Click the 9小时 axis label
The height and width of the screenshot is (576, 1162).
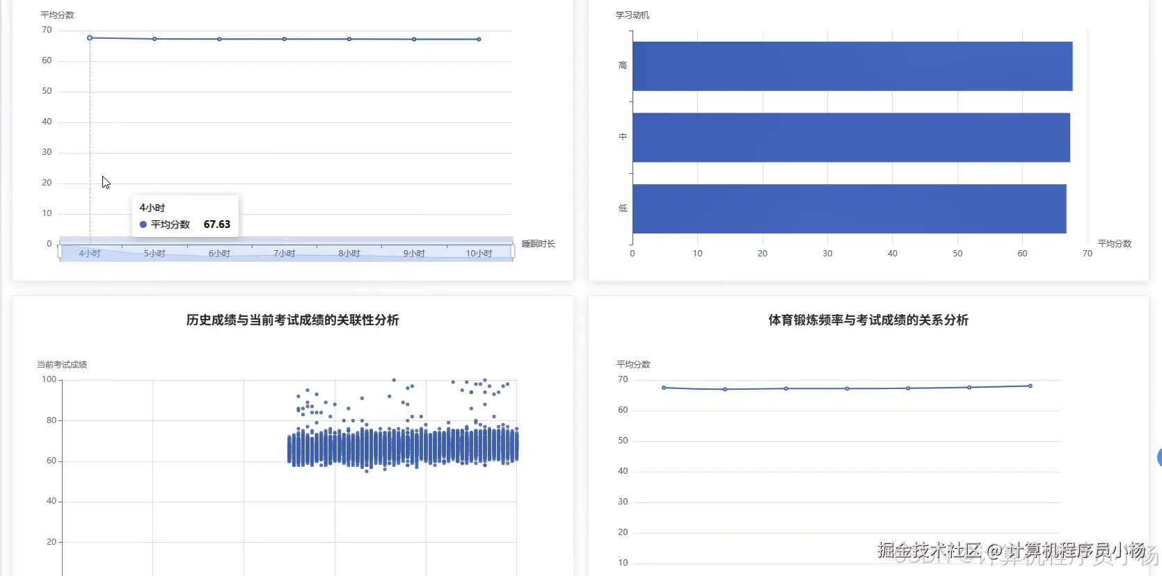point(414,254)
